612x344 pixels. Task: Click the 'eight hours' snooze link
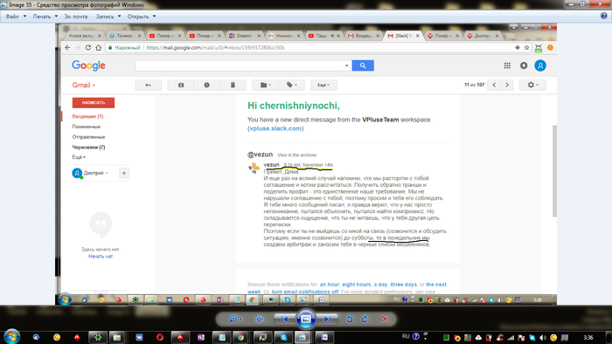[357, 285]
